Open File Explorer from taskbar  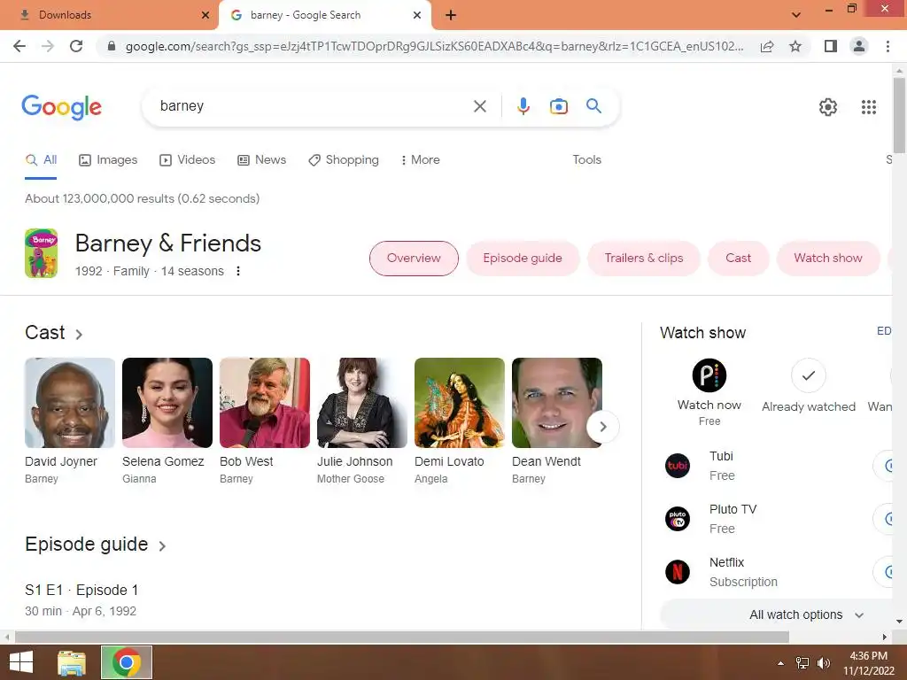(x=72, y=662)
